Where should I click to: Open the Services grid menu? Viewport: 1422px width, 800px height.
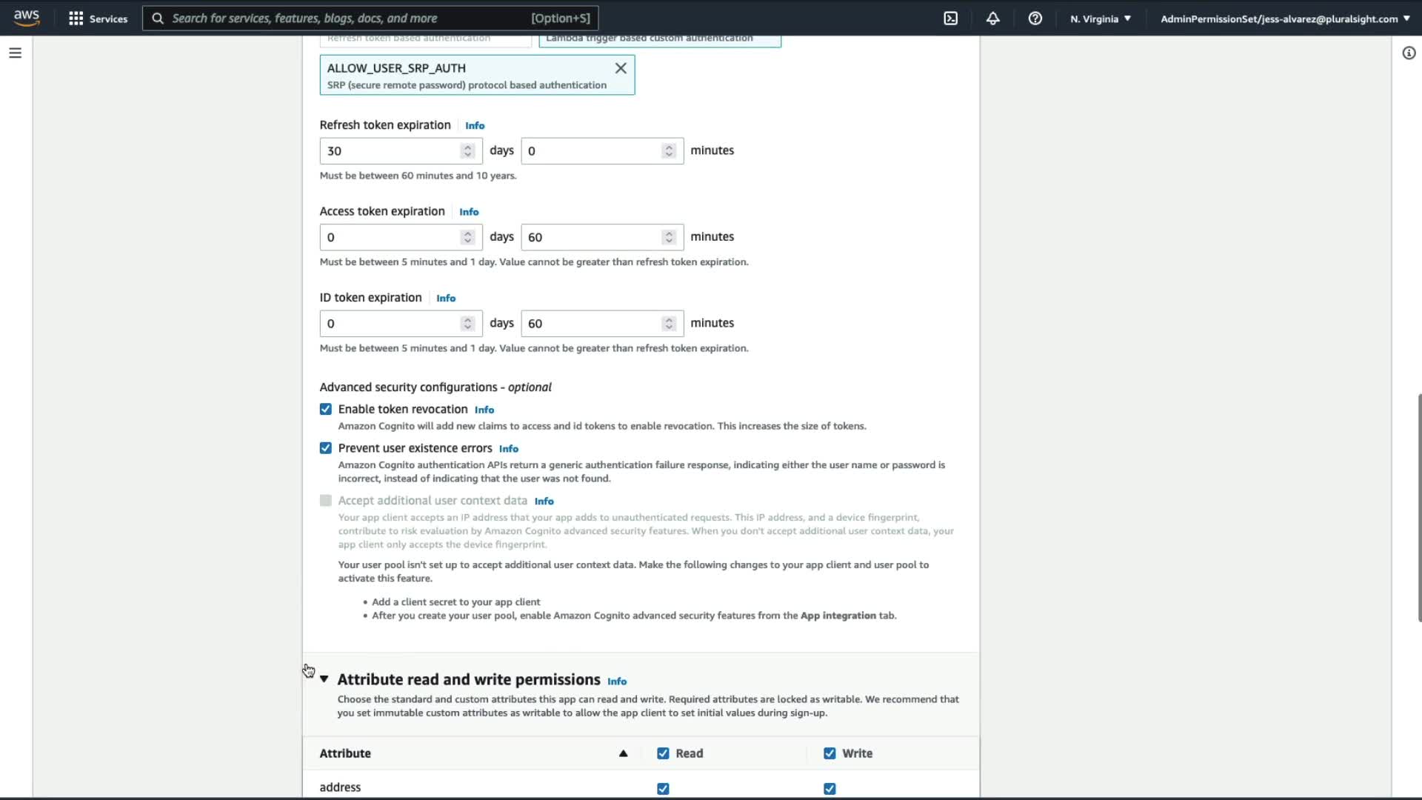(98, 19)
